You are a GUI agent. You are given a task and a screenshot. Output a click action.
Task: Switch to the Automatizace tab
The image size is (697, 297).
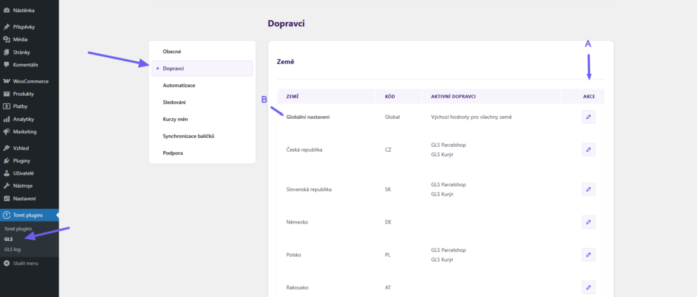point(179,86)
